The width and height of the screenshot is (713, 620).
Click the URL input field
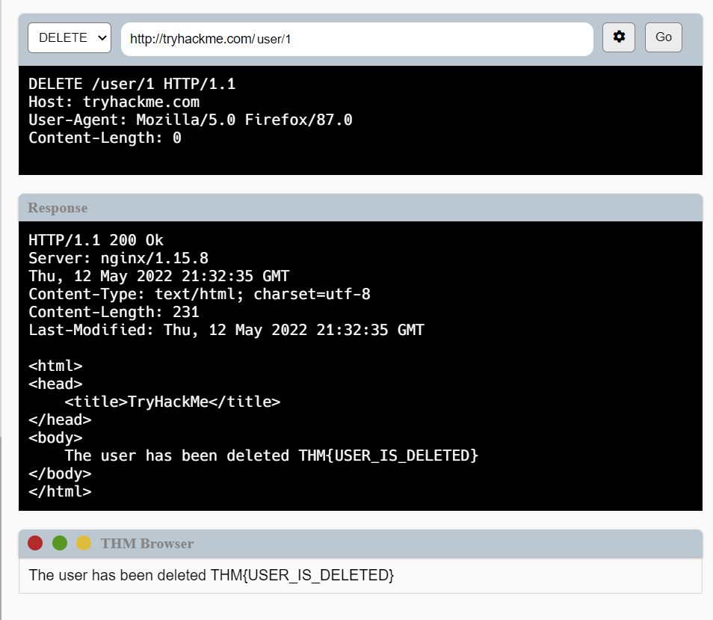click(357, 39)
